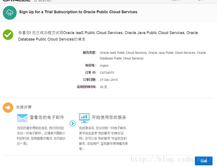The width and height of the screenshot is (217, 167).
Task: Click the trial duration 30 天
Action: tap(103, 87)
